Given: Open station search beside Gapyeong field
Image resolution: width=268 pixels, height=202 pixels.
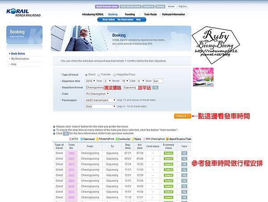Looking at the screenshot, I should click(155, 87).
